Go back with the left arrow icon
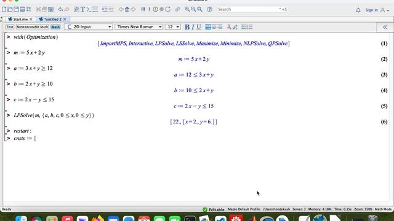The height and width of the screenshot is (221, 394). tap(121, 9)
